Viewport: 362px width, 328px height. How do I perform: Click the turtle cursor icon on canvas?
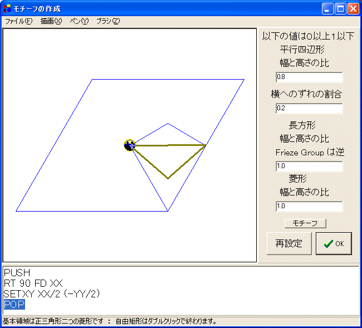[130, 145]
